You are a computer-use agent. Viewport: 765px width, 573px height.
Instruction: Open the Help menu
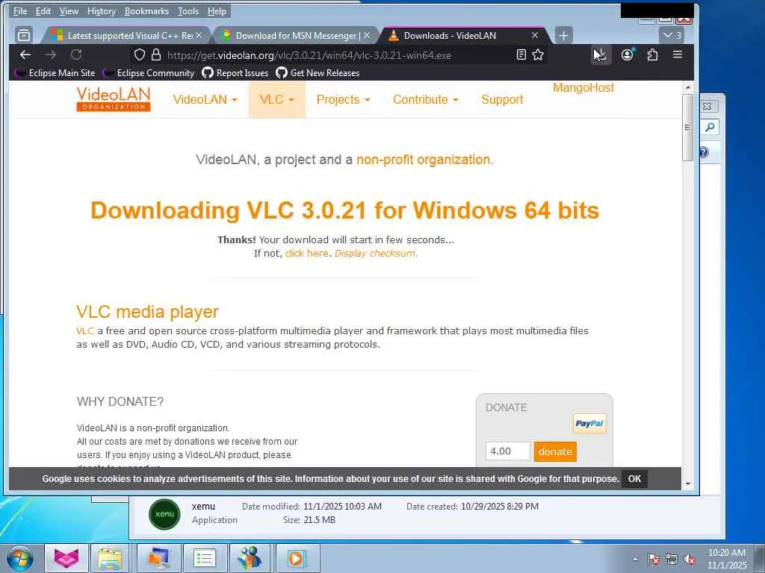pos(217,10)
